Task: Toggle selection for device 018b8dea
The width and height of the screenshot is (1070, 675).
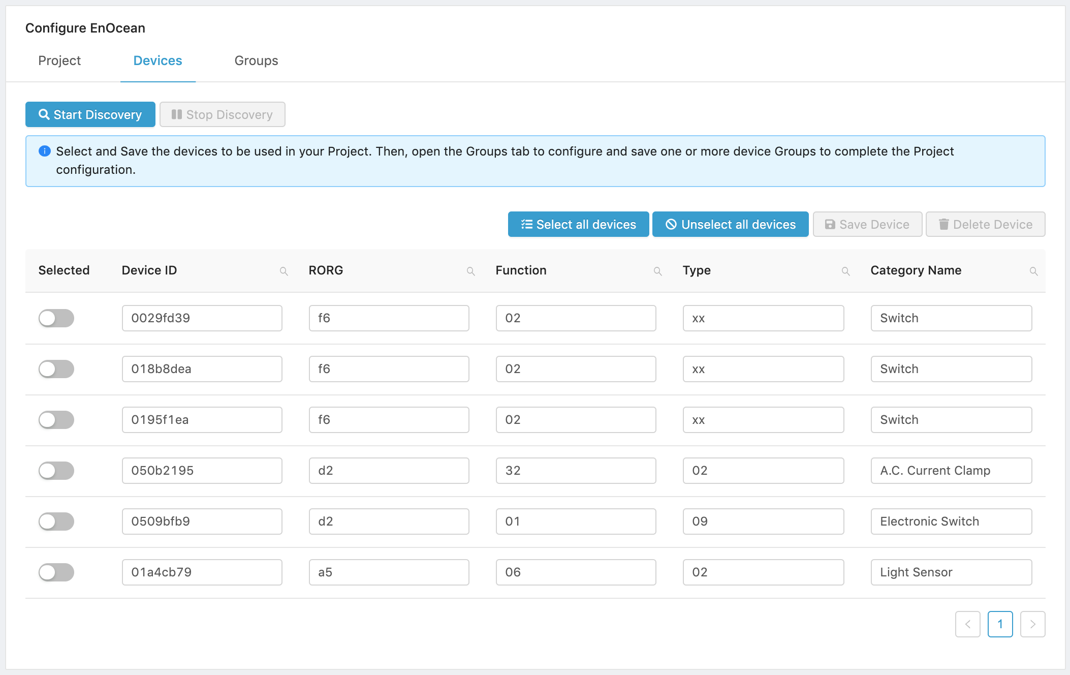Action: (56, 369)
